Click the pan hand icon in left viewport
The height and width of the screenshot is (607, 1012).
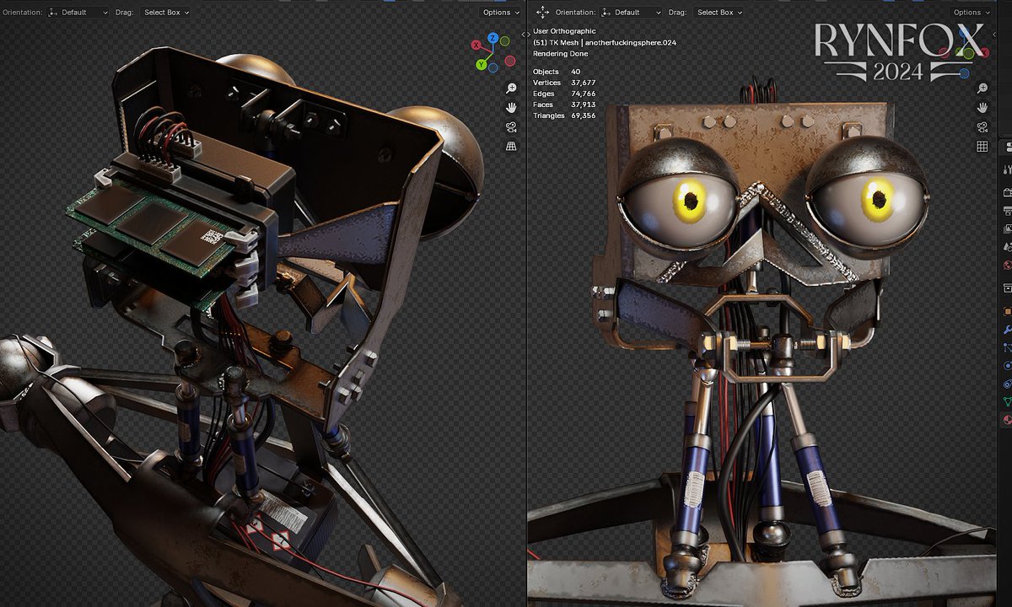(x=511, y=108)
